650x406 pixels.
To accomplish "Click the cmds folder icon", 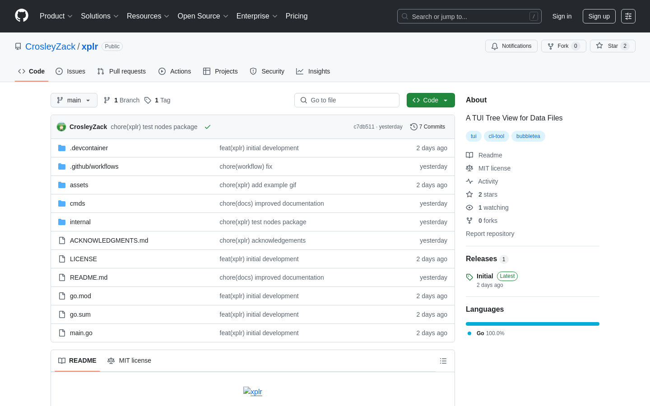I will [62, 203].
